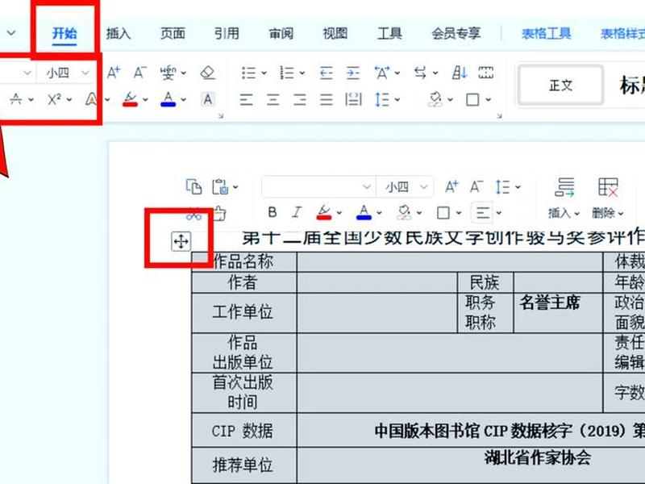Click the ribbon decrease indent icon
The image size is (645, 484).
[x=327, y=73]
